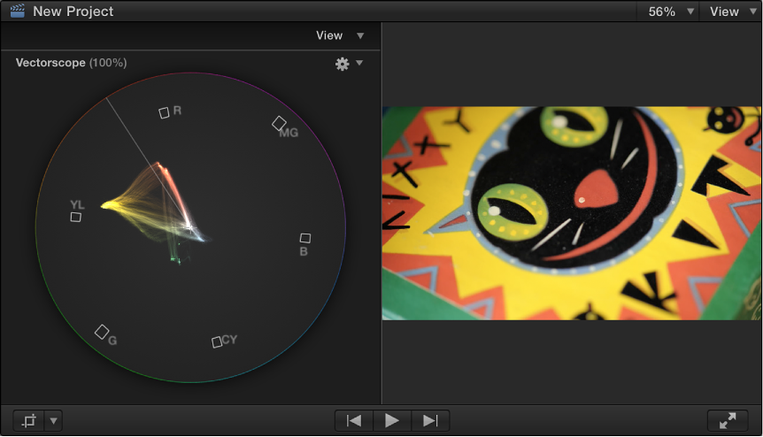This screenshot has width=763, height=437.
Task: Click the MG magenta target box
Action: tap(279, 123)
